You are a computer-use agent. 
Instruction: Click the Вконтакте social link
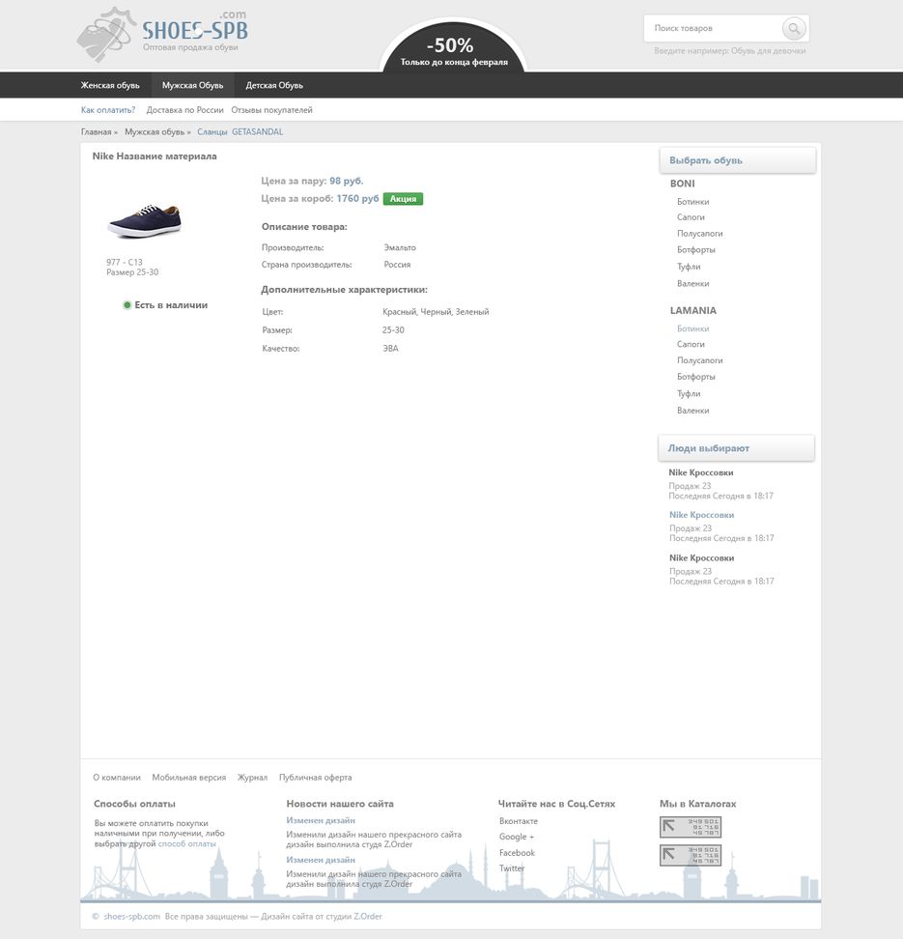point(517,819)
